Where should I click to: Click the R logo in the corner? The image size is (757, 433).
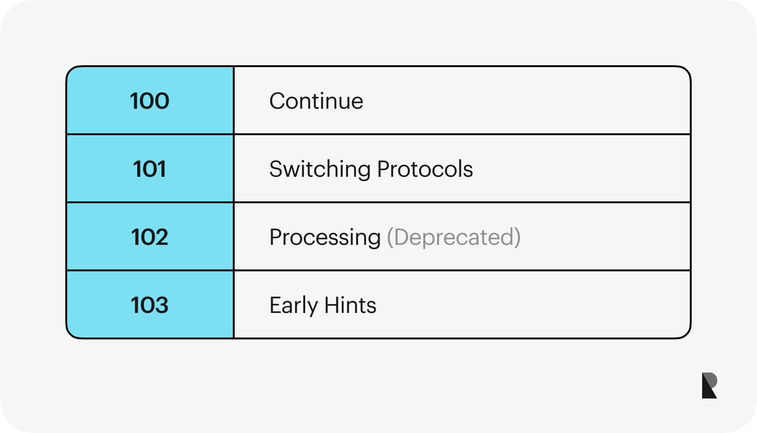(x=709, y=385)
